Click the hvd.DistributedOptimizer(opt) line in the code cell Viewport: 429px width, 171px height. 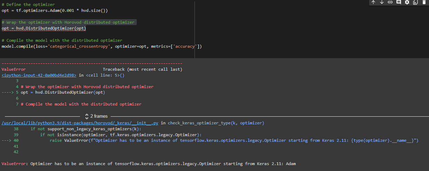point(44,28)
